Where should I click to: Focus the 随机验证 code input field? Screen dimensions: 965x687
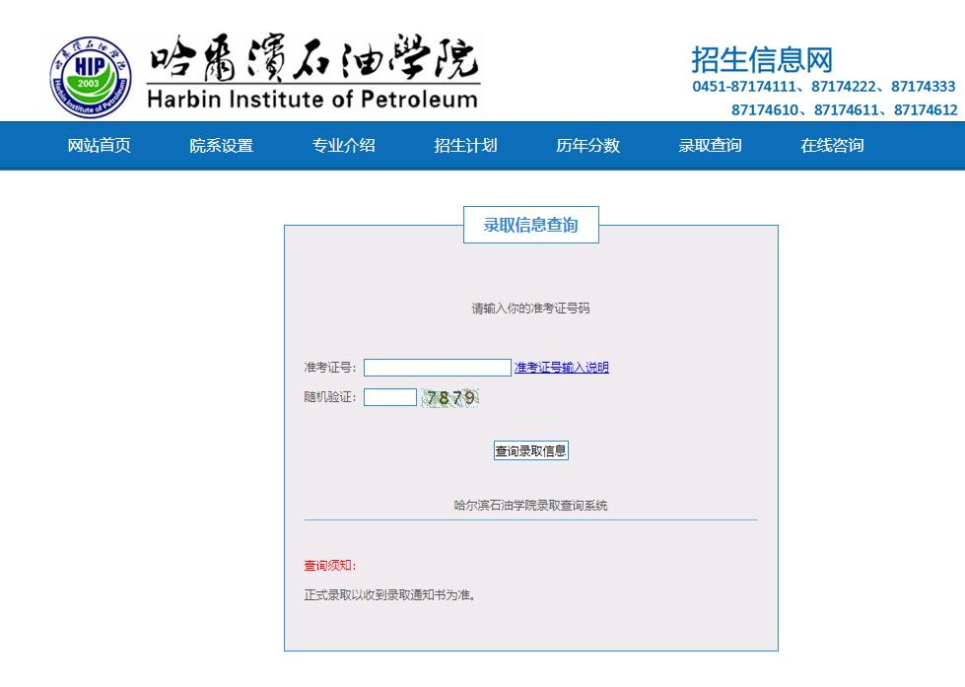pyautogui.click(x=390, y=397)
